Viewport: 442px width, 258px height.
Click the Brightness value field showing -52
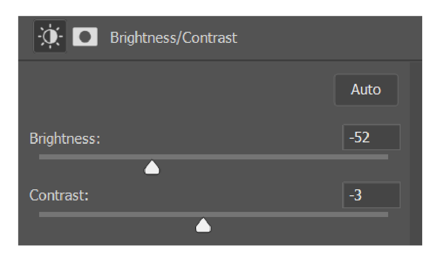371,137
